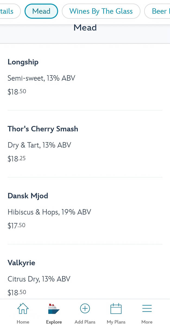Tap the Add Plans plus icon
The height and width of the screenshot is (326, 170).
(85, 309)
